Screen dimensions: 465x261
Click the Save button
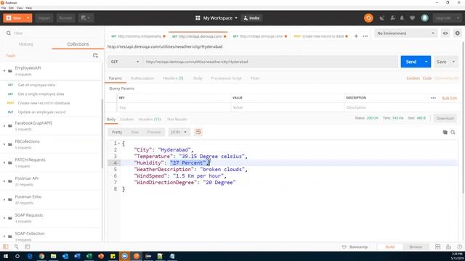click(x=441, y=62)
